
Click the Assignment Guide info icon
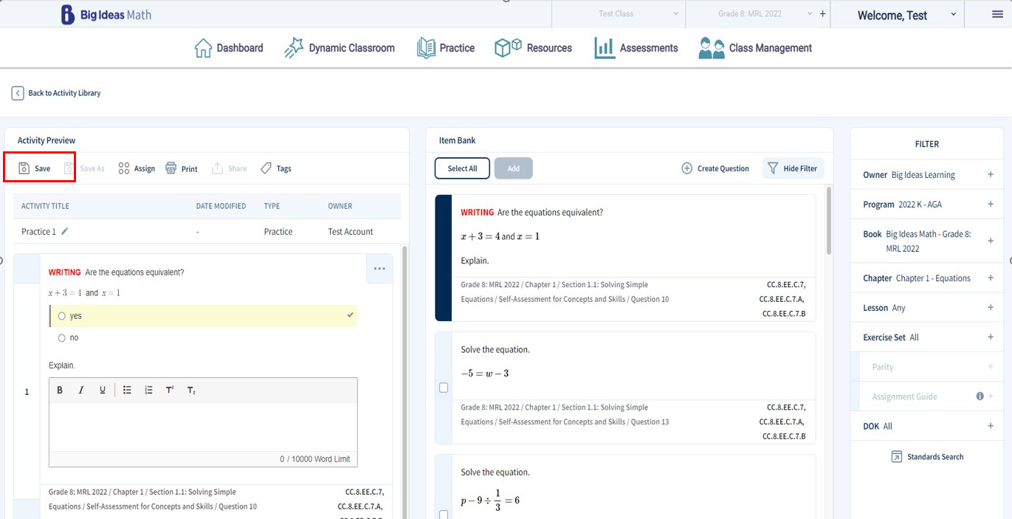pyautogui.click(x=980, y=396)
